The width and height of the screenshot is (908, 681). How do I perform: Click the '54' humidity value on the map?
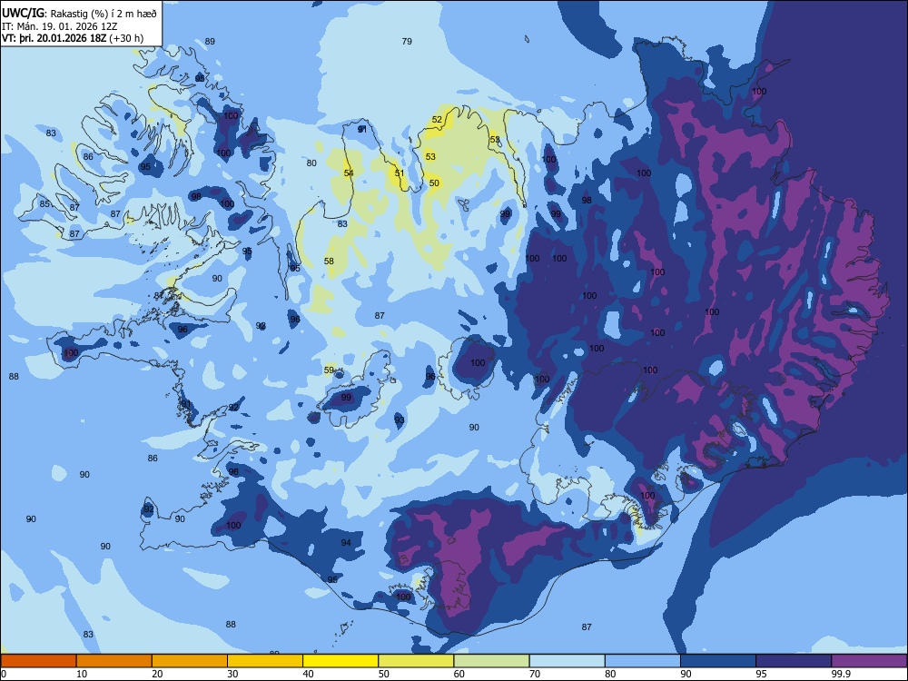[x=349, y=173]
